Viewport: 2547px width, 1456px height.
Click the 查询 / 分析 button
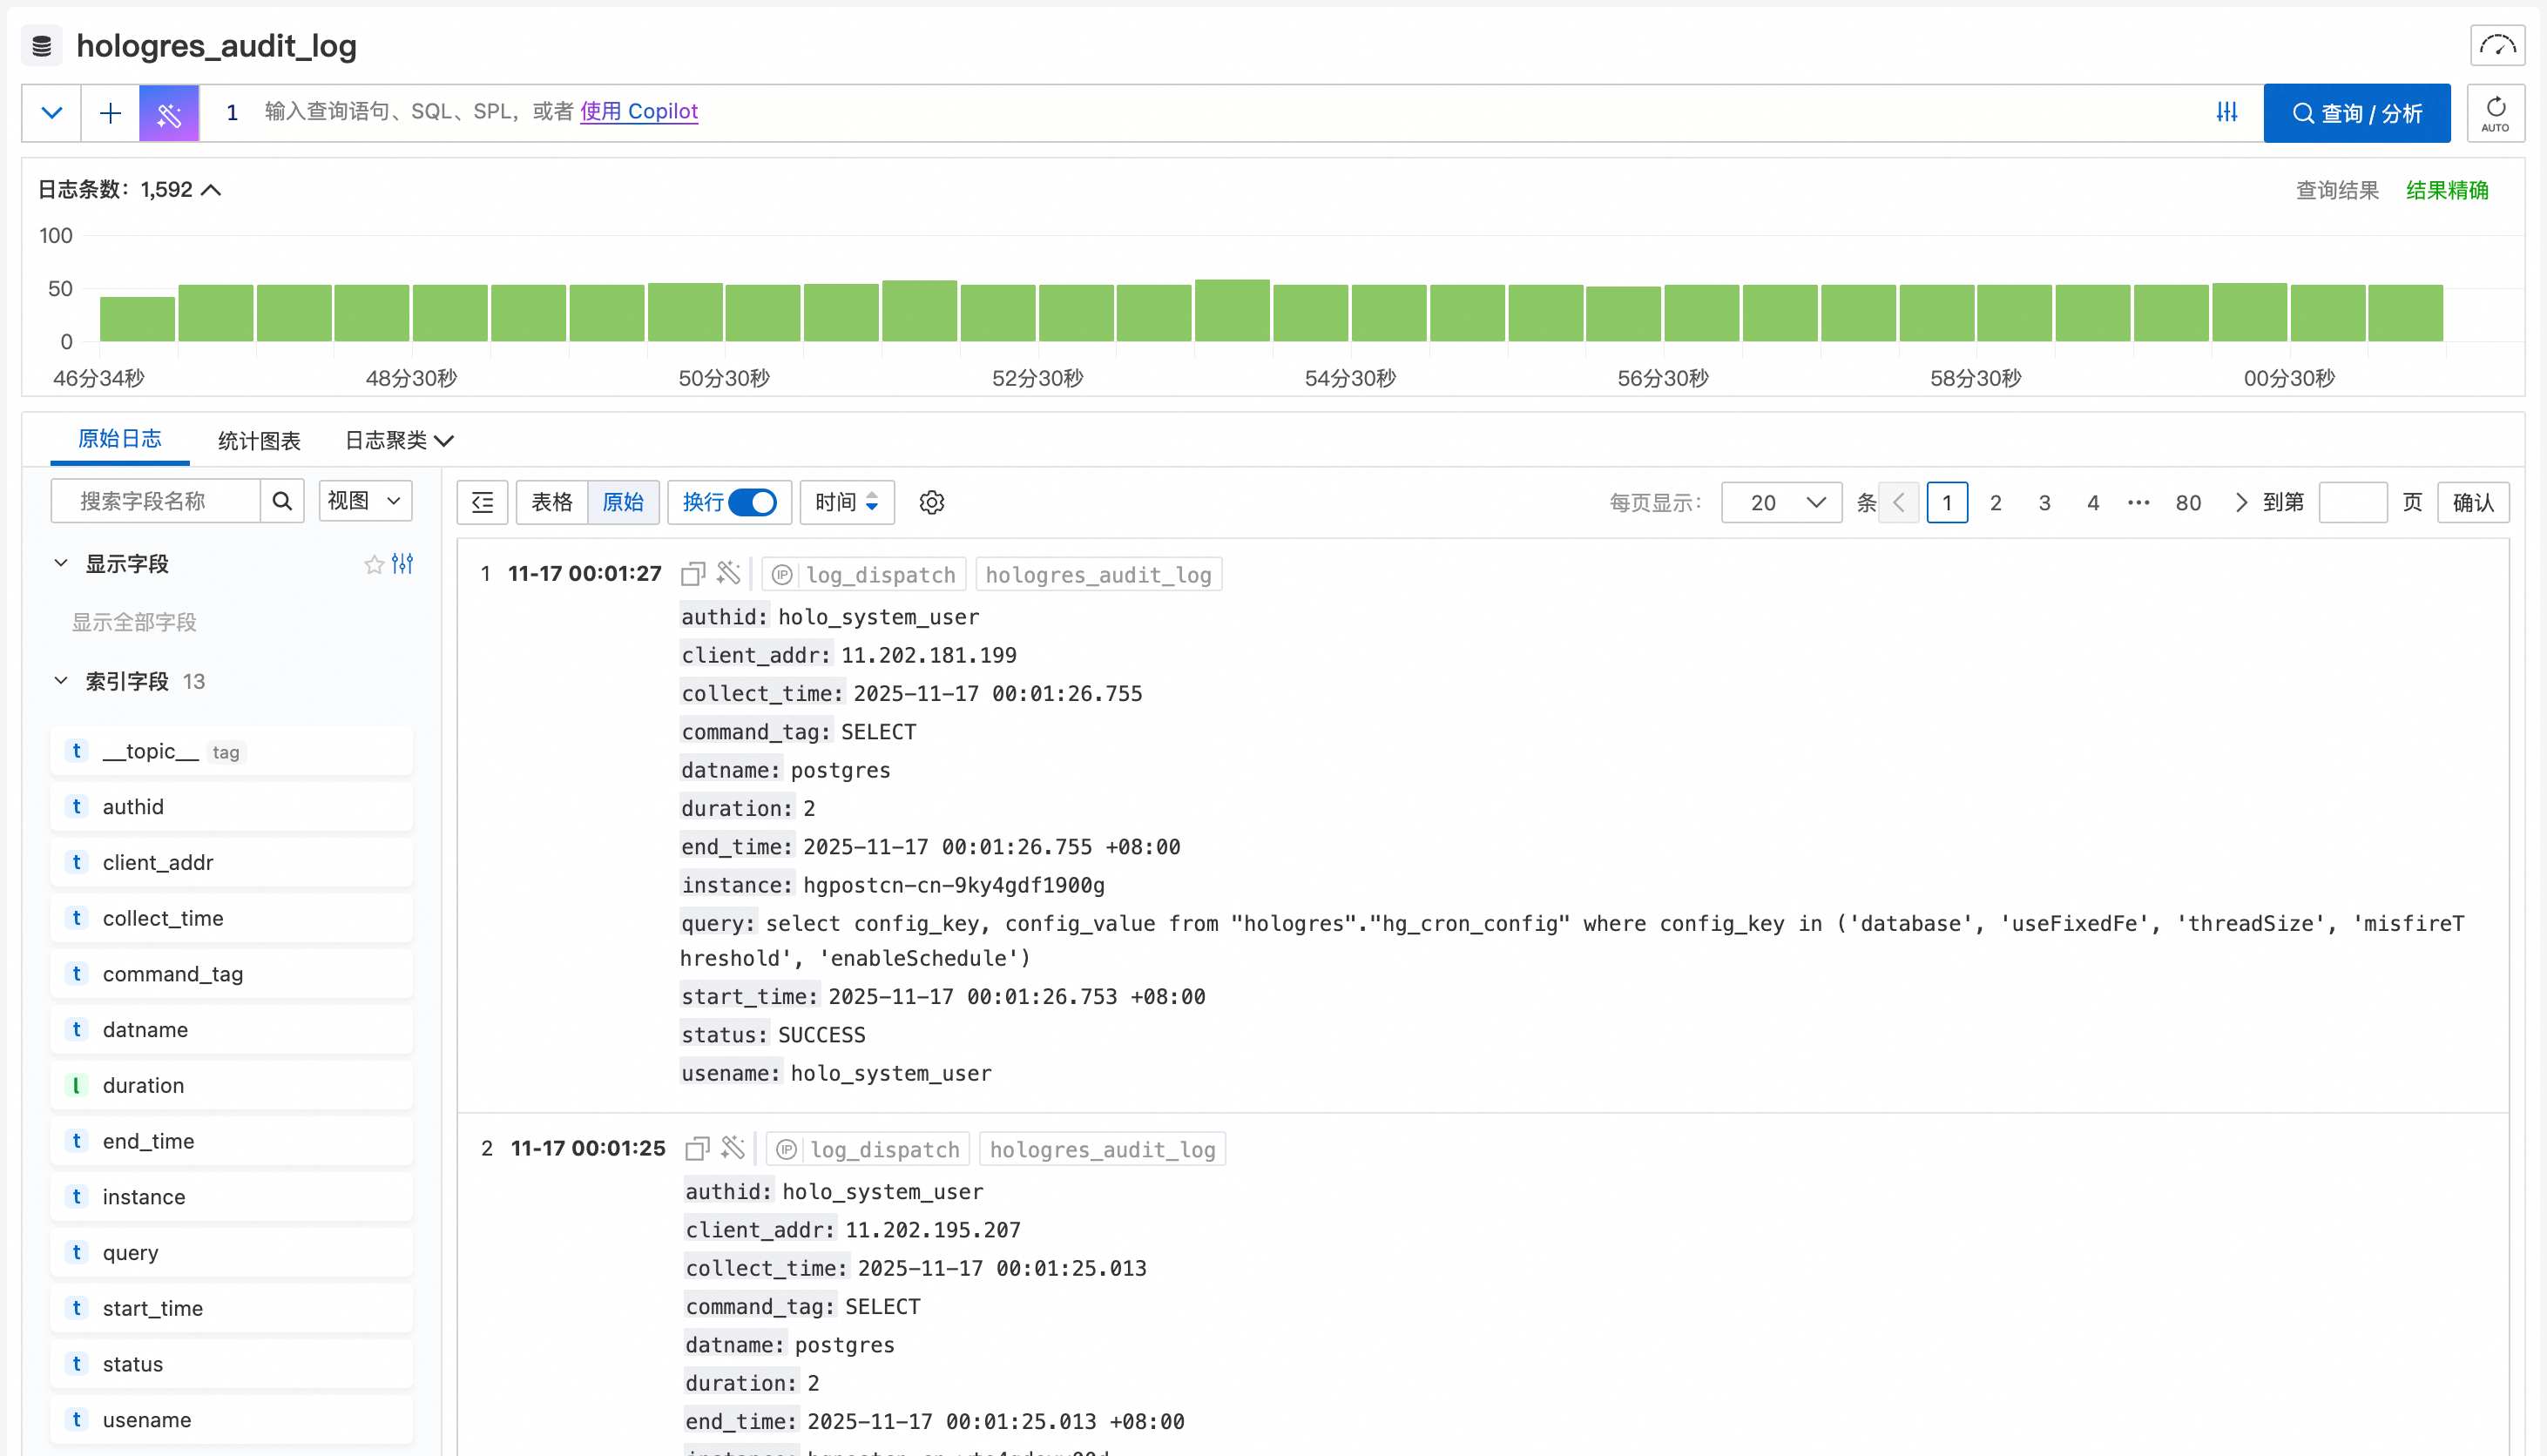coord(2356,113)
